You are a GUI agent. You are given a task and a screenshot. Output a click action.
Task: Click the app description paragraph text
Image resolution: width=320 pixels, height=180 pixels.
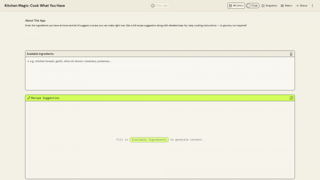coord(135,25)
